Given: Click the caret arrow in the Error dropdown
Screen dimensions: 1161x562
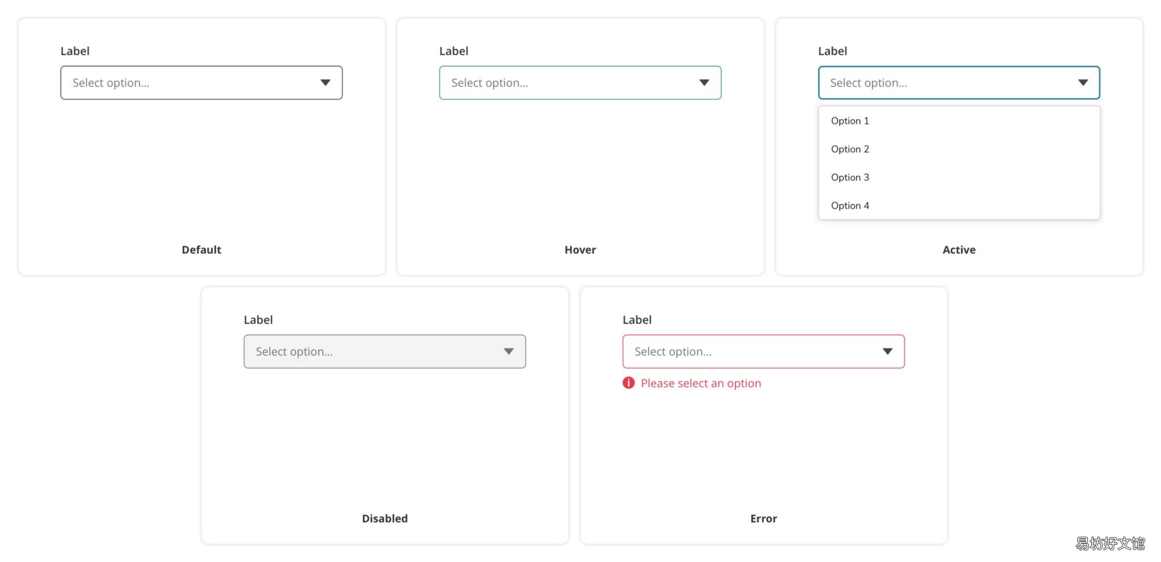Looking at the screenshot, I should pyautogui.click(x=888, y=351).
